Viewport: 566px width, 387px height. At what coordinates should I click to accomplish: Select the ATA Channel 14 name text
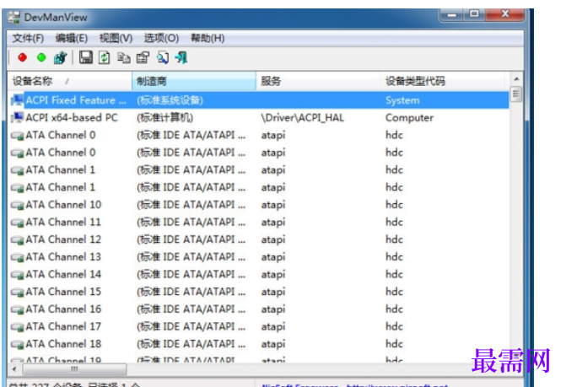63,275
